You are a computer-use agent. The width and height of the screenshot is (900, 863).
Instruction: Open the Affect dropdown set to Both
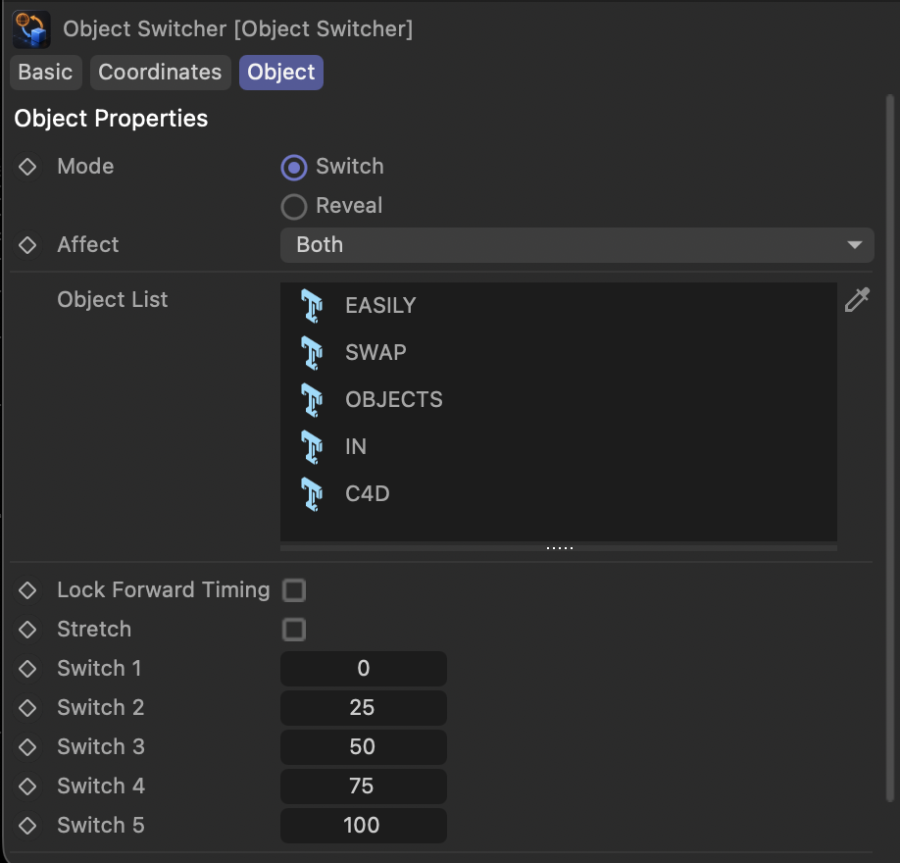576,245
